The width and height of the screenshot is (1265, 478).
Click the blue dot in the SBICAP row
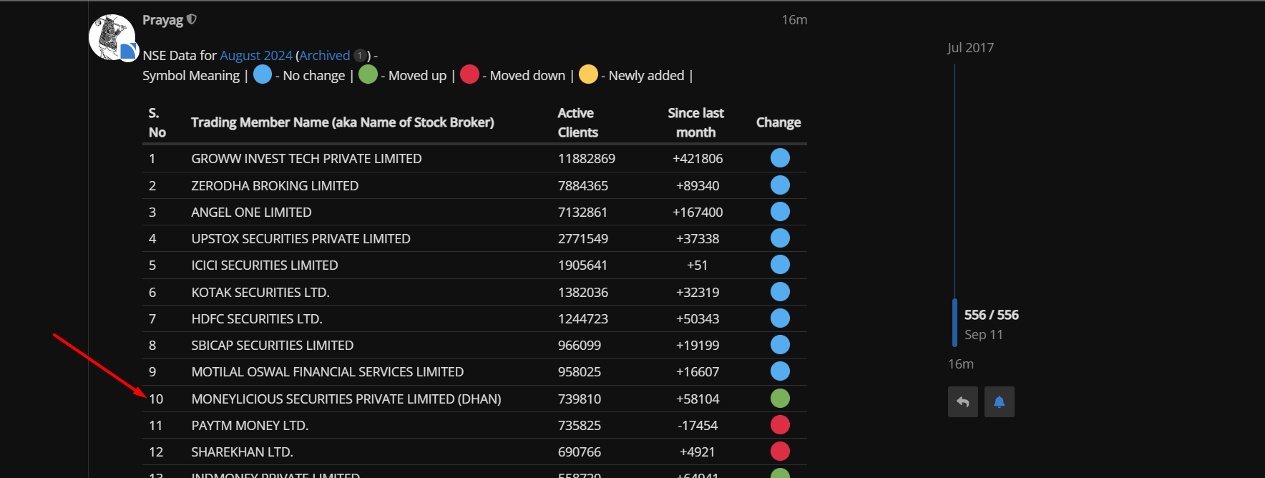[x=780, y=345]
